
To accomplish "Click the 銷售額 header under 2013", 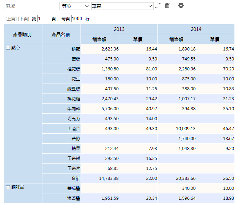I will [100, 39].
